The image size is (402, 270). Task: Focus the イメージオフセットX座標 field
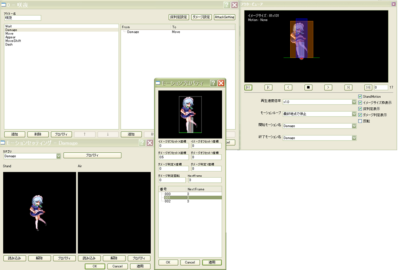(x=174, y=145)
